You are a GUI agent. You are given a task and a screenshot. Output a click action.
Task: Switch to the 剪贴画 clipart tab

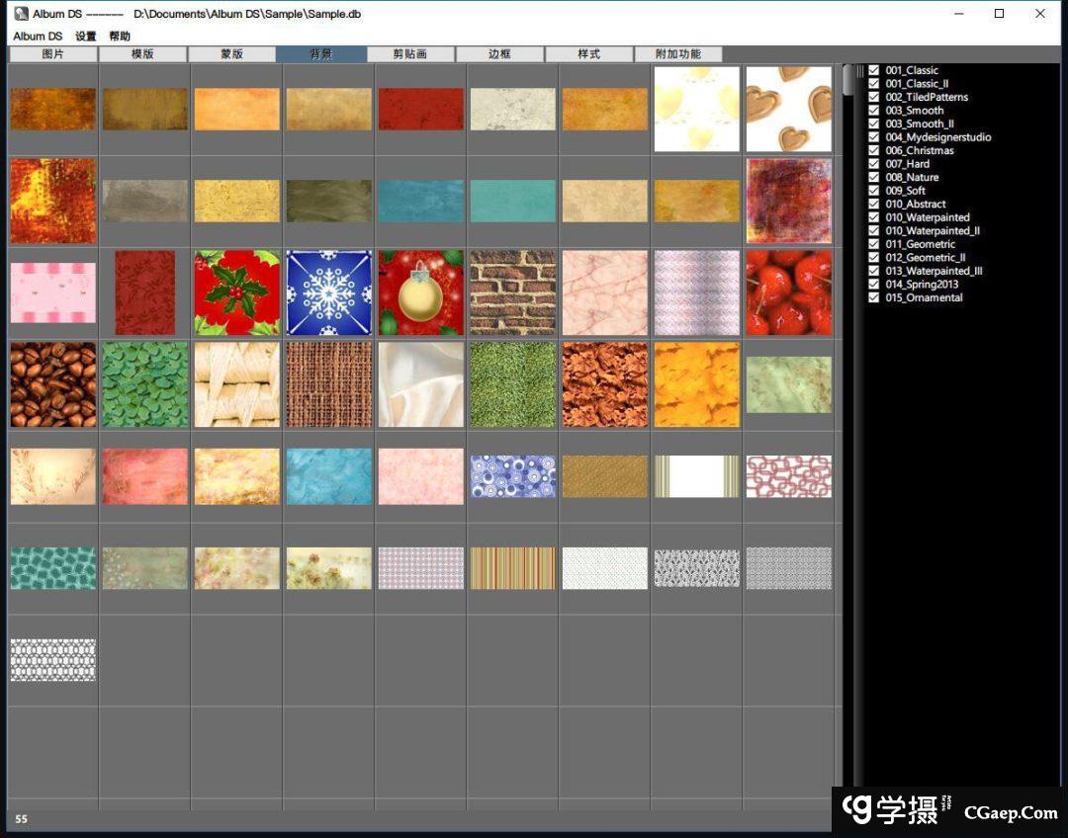409,54
